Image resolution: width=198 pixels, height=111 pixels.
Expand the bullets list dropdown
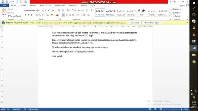(x=66, y=10)
